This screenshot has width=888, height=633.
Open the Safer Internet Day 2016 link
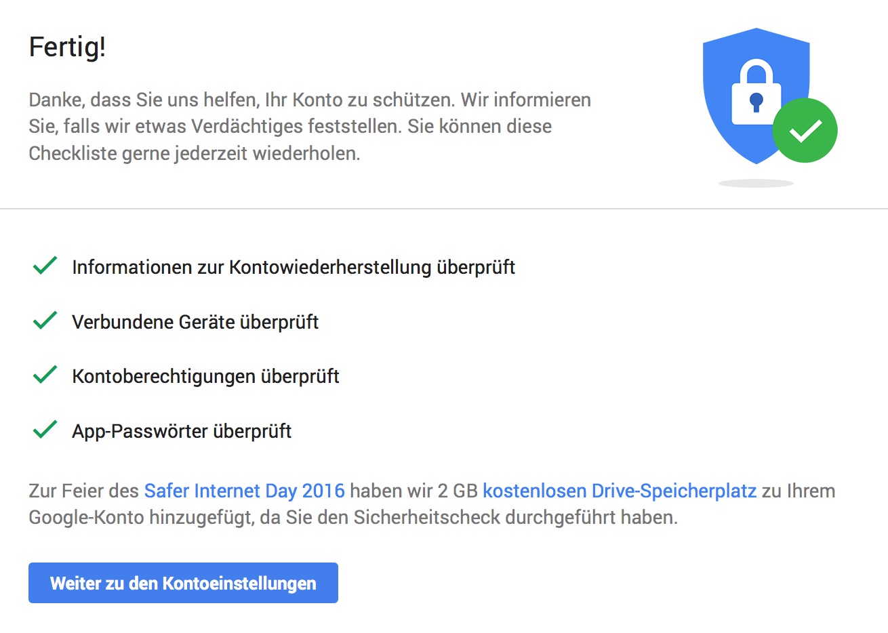tap(245, 491)
